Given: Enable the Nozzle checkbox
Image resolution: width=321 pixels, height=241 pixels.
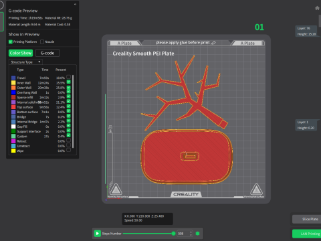Looking at the screenshot, I should click(42, 42).
